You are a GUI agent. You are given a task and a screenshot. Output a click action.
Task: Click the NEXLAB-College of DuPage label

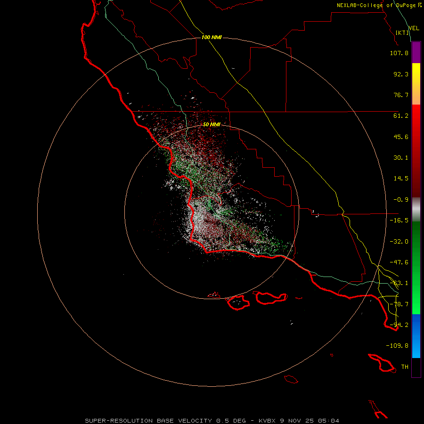[379, 5]
